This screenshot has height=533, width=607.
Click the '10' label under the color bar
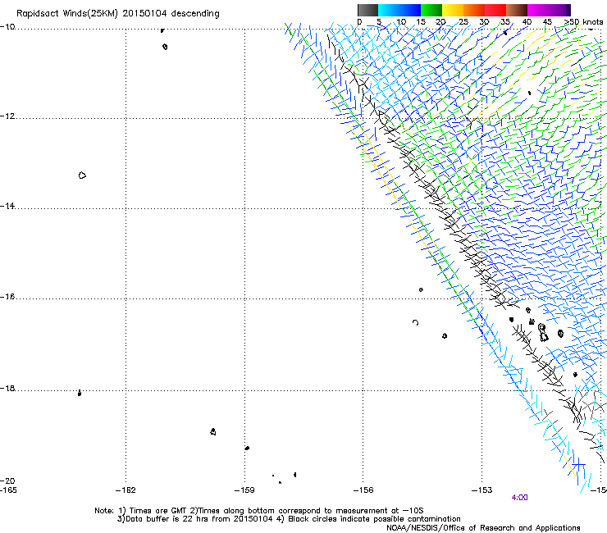tap(401, 22)
